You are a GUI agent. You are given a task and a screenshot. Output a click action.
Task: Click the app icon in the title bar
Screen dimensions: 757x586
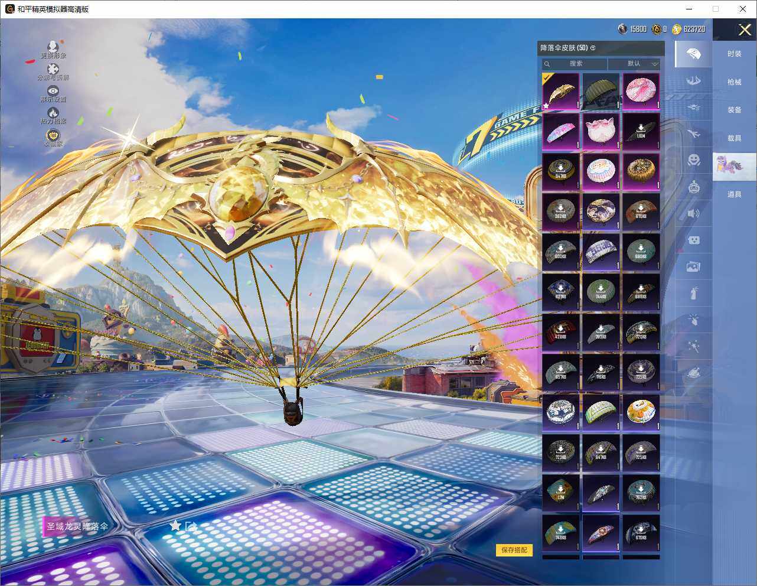(x=9, y=9)
